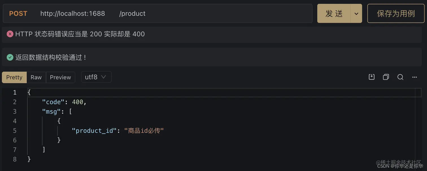
Task: Click the http://localhost:1688 base URL field
Action: point(73,14)
